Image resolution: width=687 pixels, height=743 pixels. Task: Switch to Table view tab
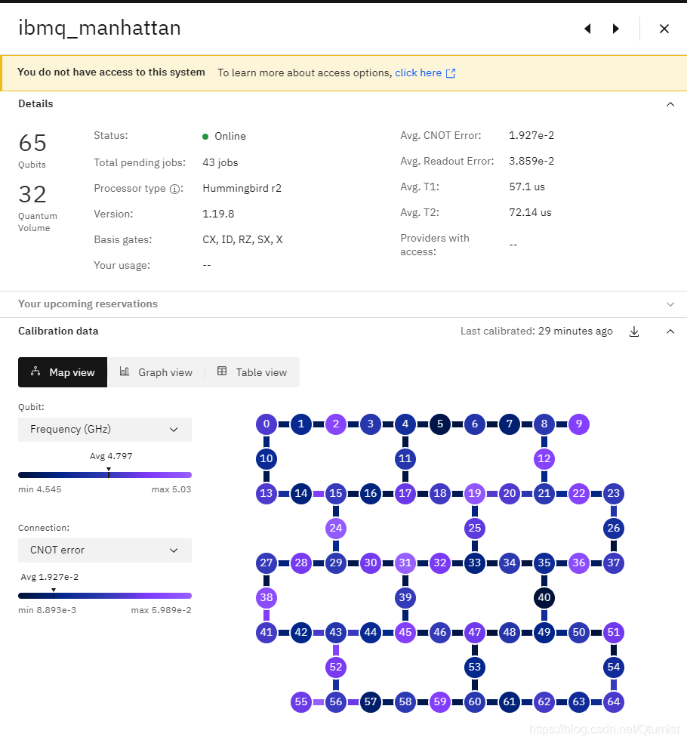click(x=252, y=372)
